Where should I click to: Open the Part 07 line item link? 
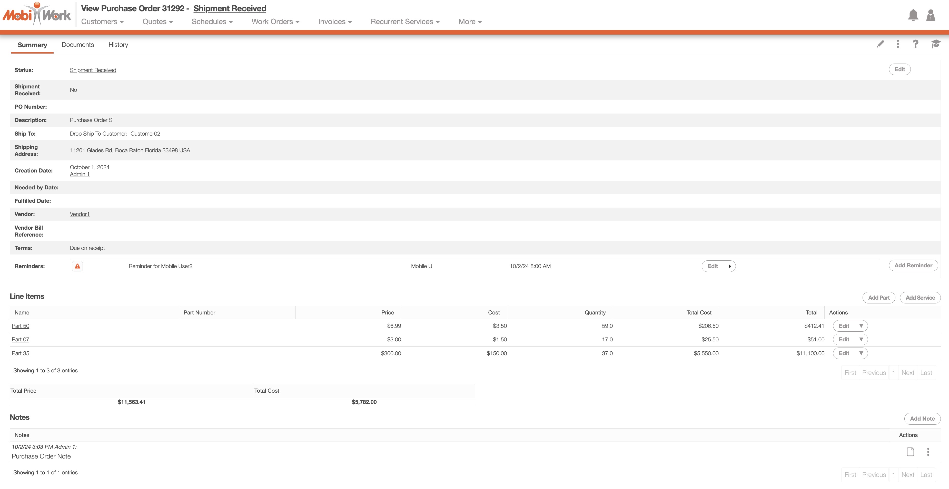(20, 340)
